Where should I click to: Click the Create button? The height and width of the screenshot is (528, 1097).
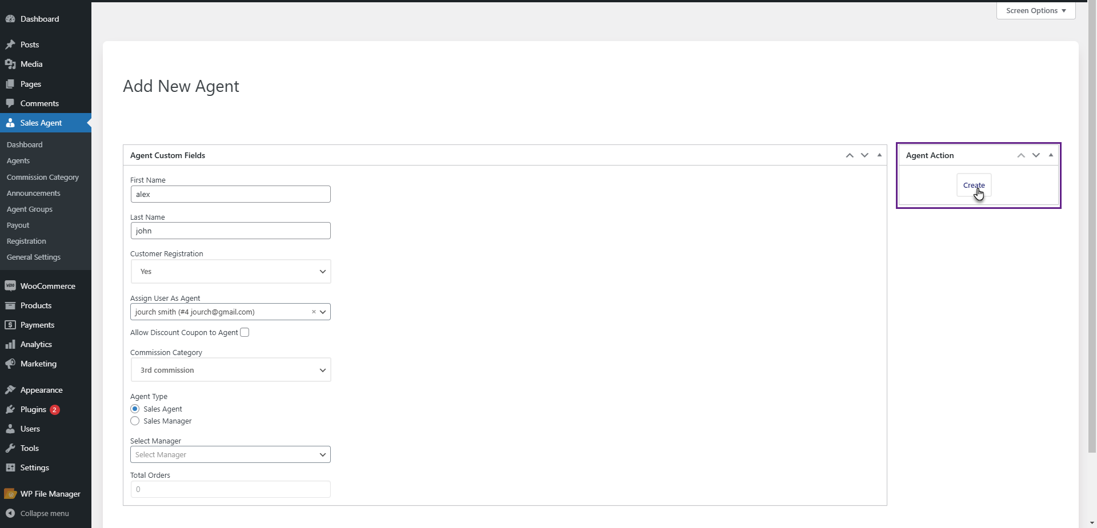[x=974, y=185]
